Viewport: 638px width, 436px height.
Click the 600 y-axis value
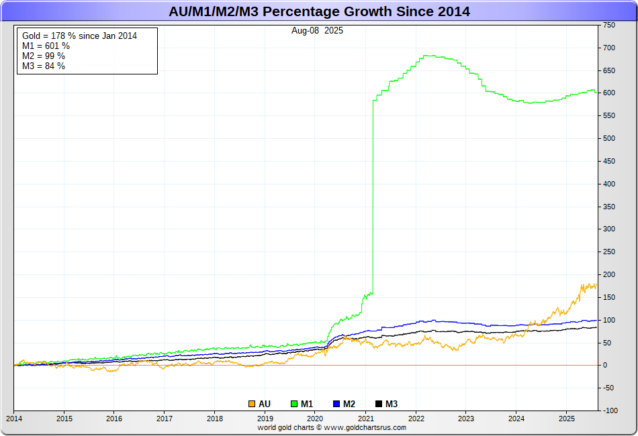[609, 93]
